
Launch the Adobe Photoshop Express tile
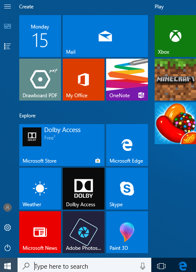pos(84,232)
